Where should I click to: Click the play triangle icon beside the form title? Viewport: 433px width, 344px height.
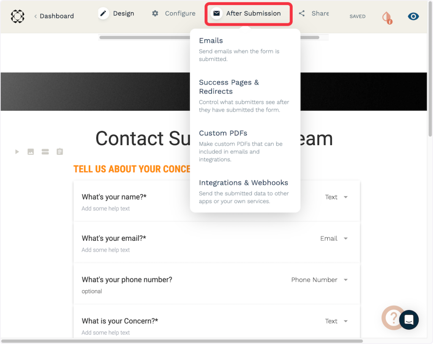point(17,151)
